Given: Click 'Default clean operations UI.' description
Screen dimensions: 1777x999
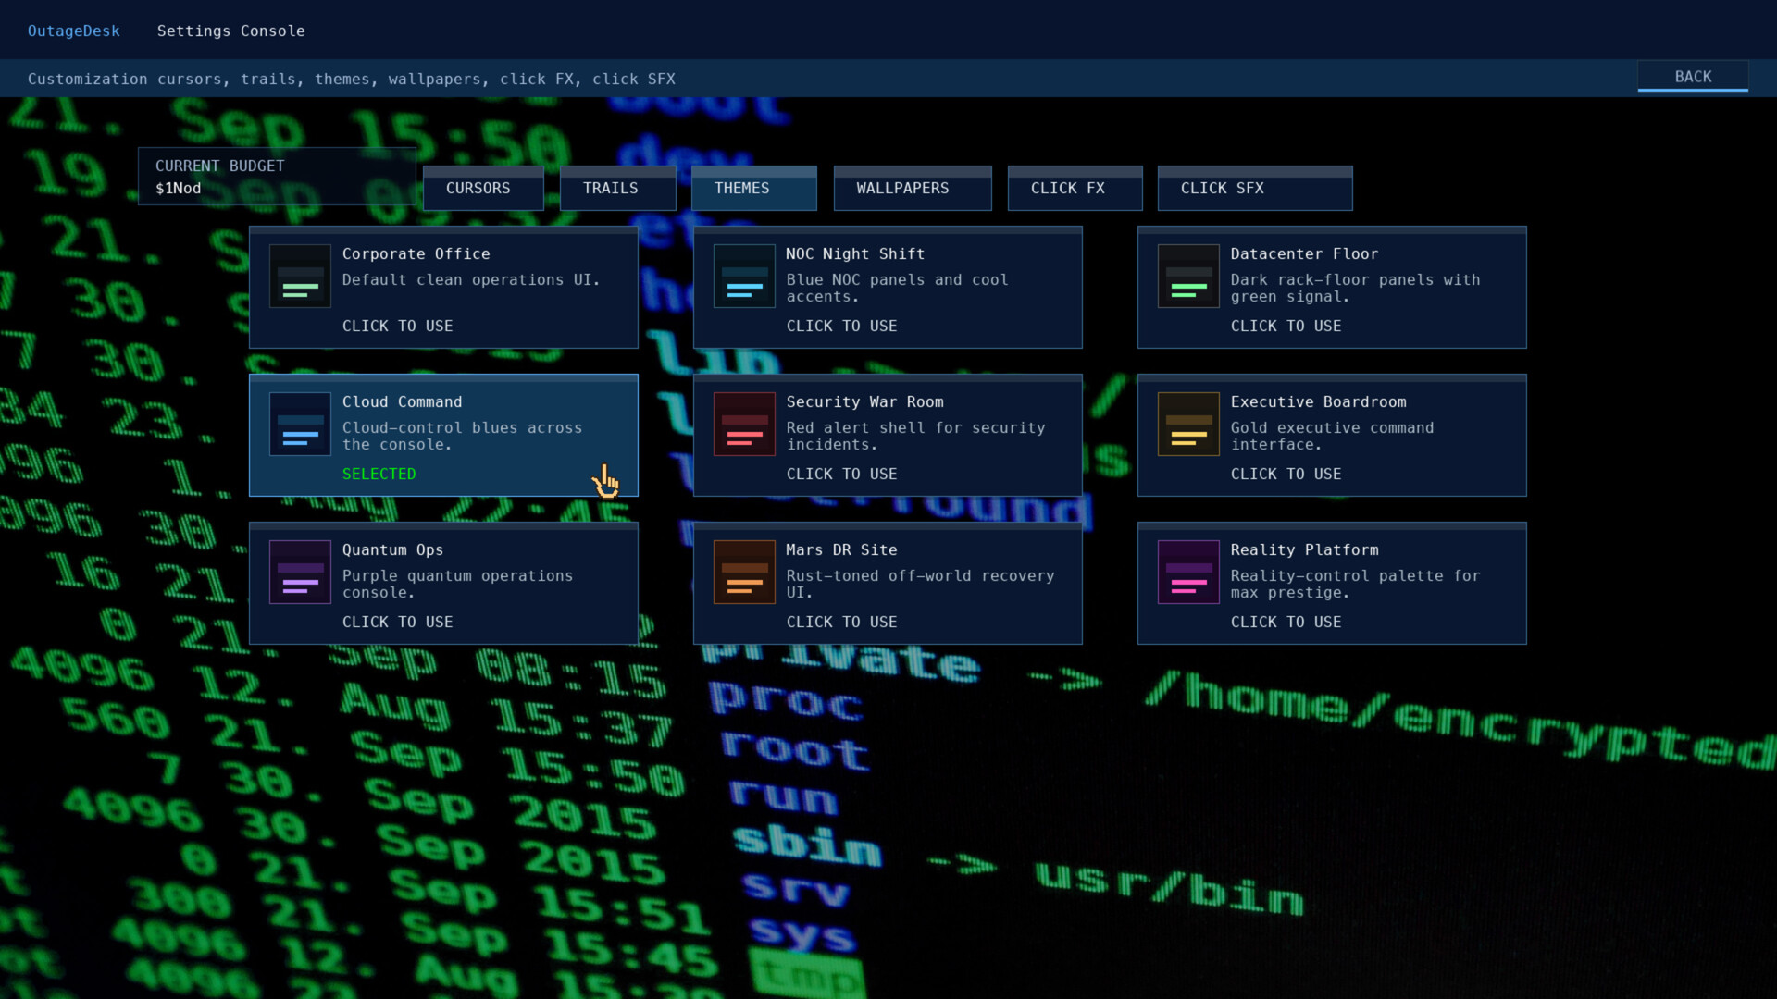Looking at the screenshot, I should 472,279.
